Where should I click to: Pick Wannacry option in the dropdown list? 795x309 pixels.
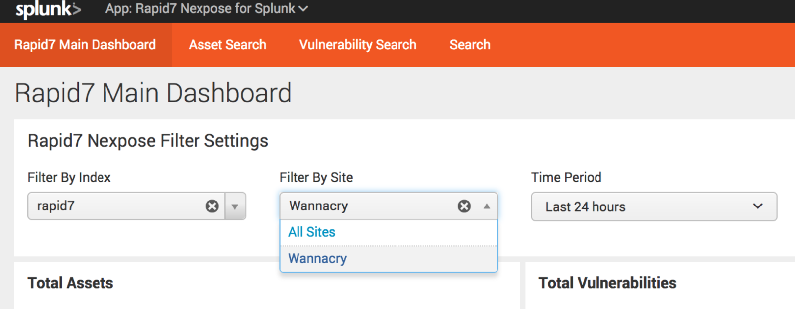317,259
